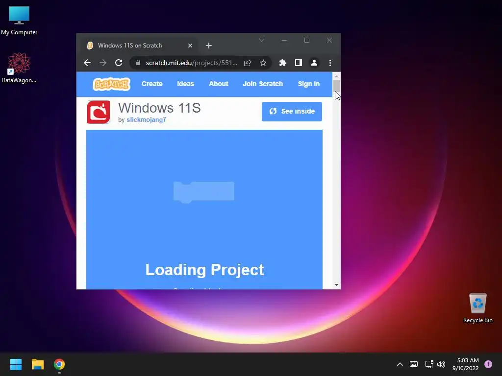
Task: Open the Recycle Bin desktop icon
Action: tap(477, 308)
